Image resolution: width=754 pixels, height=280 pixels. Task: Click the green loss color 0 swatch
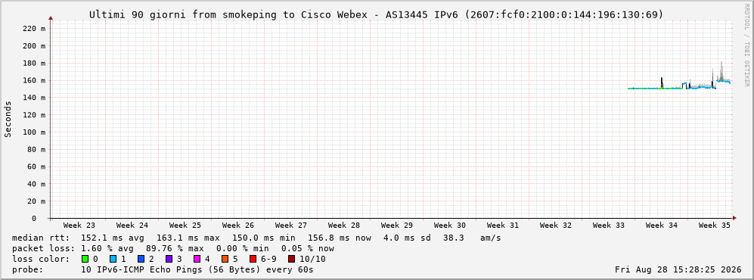[85, 259]
